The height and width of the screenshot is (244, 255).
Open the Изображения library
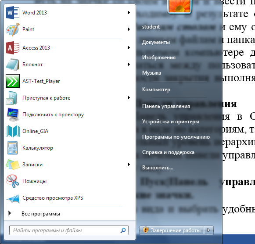tap(159, 57)
